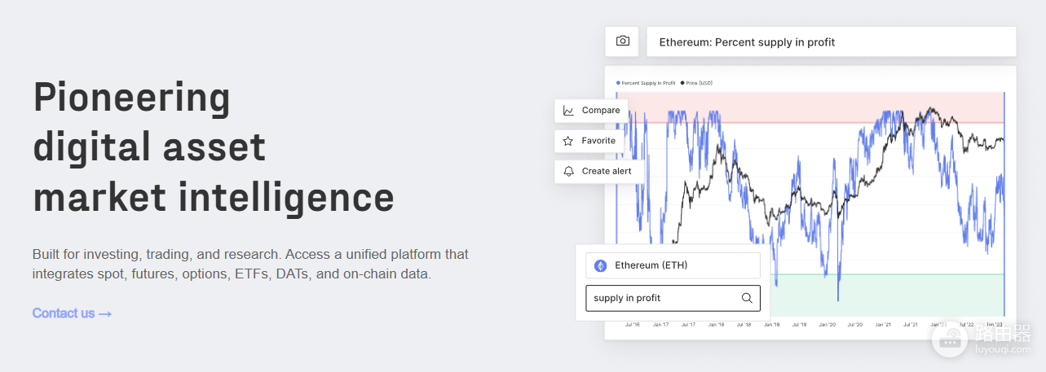Click the Jan '21 axis label

[883, 325]
